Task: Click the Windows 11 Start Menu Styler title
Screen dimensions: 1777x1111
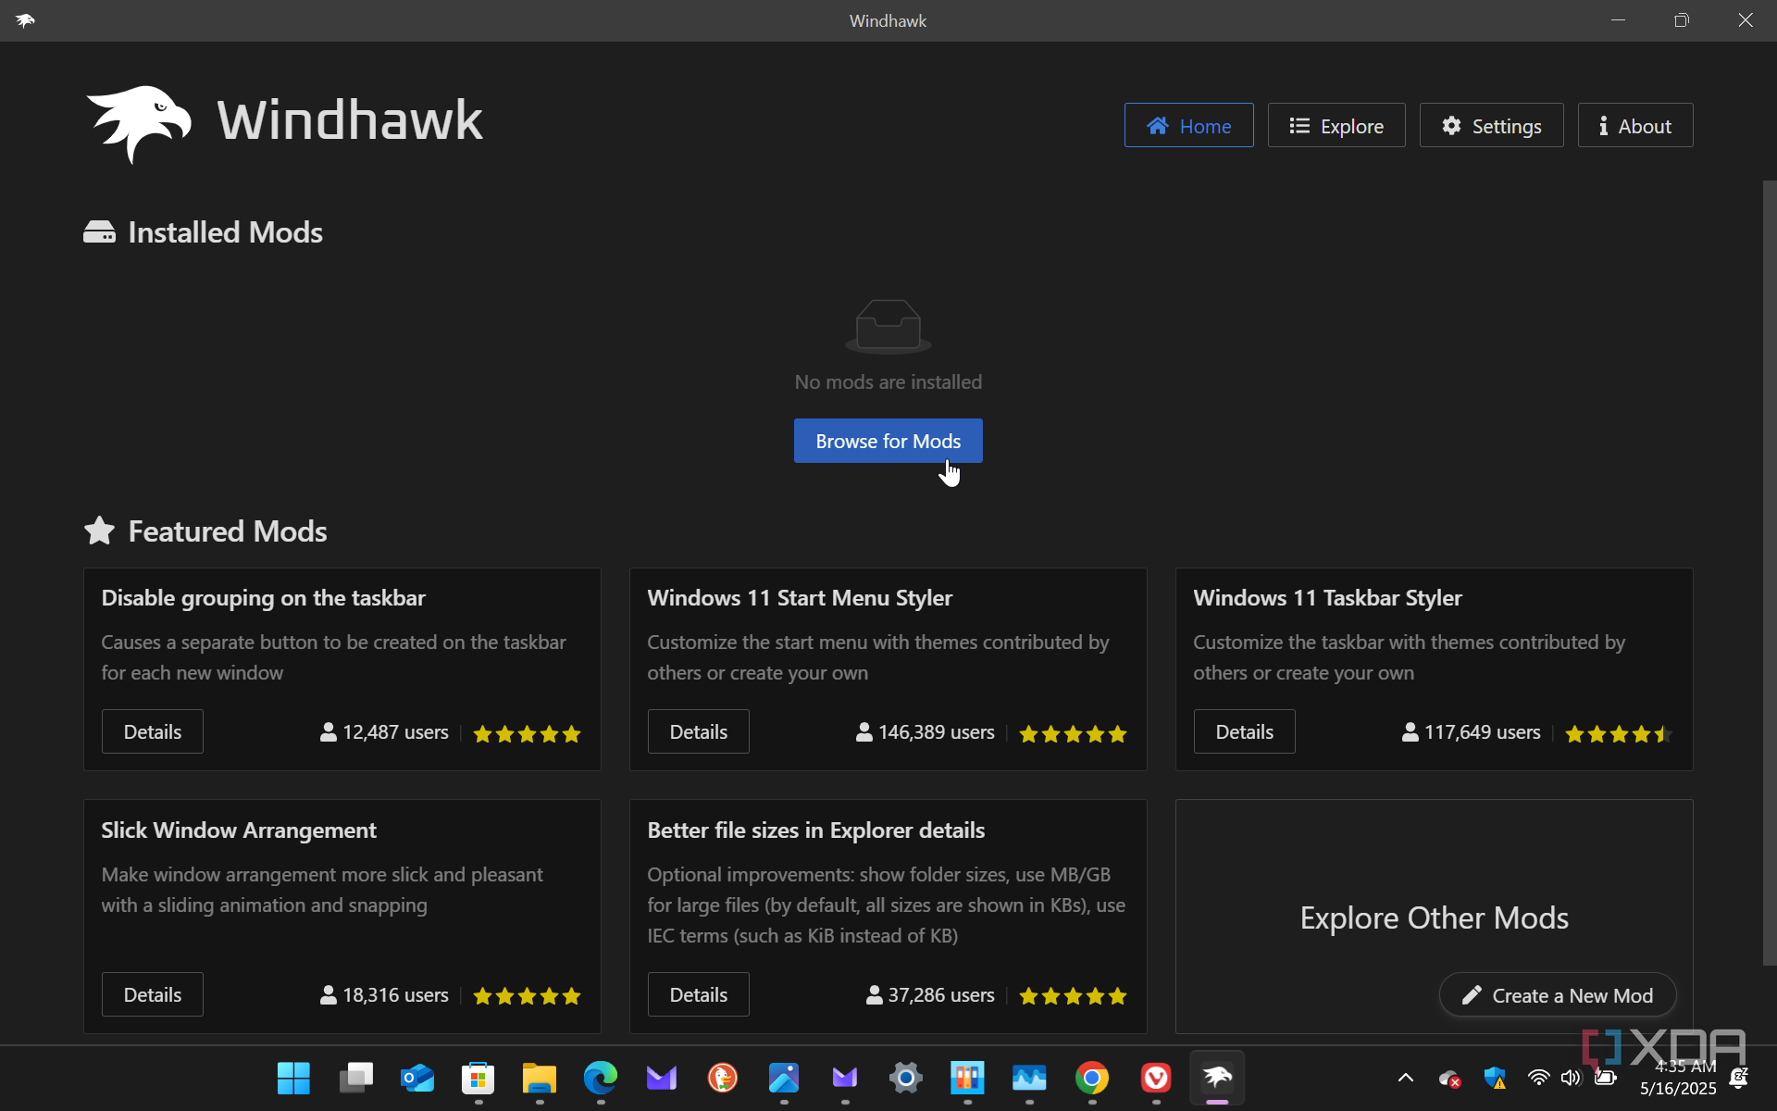Action: coord(800,598)
